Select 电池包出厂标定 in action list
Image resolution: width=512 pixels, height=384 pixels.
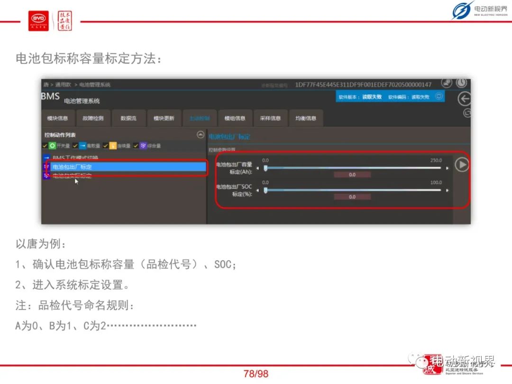[x=128, y=167]
